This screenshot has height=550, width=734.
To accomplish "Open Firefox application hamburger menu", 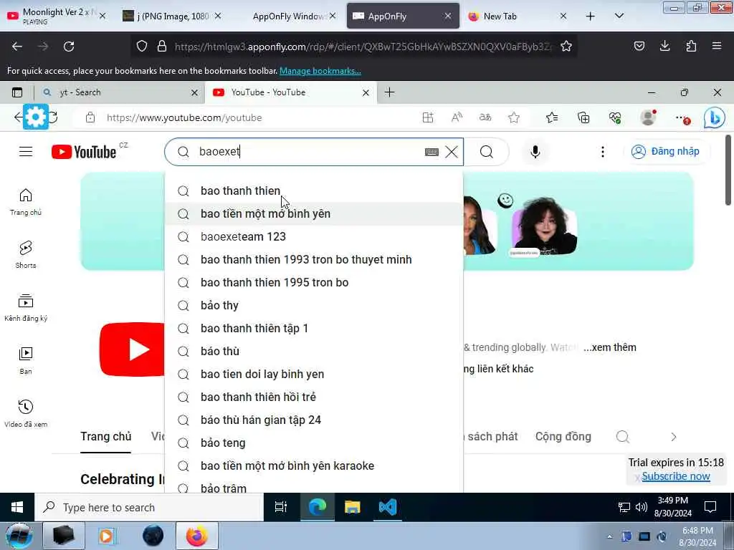I will 717,46.
